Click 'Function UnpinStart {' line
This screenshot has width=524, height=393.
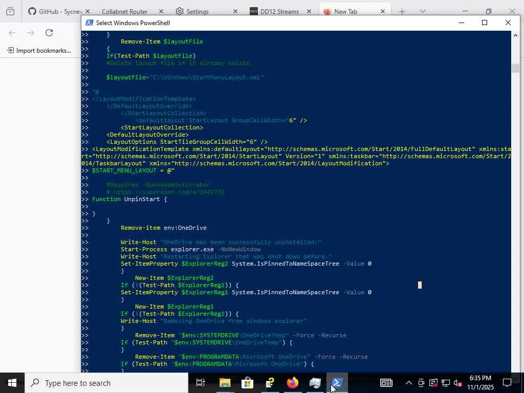tap(129, 199)
